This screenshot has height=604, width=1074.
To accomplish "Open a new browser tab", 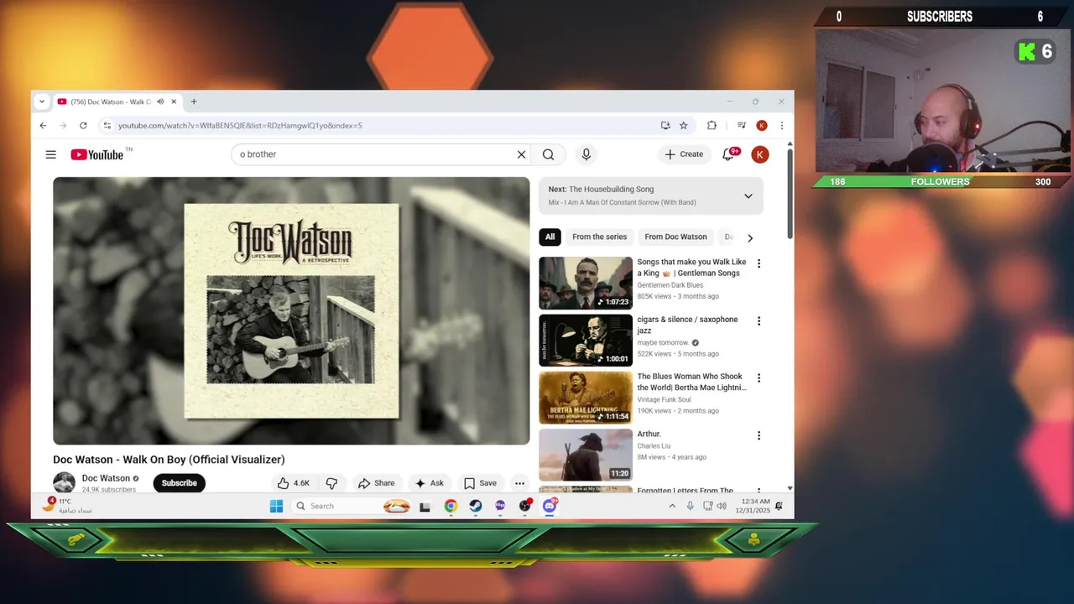I will 194,102.
